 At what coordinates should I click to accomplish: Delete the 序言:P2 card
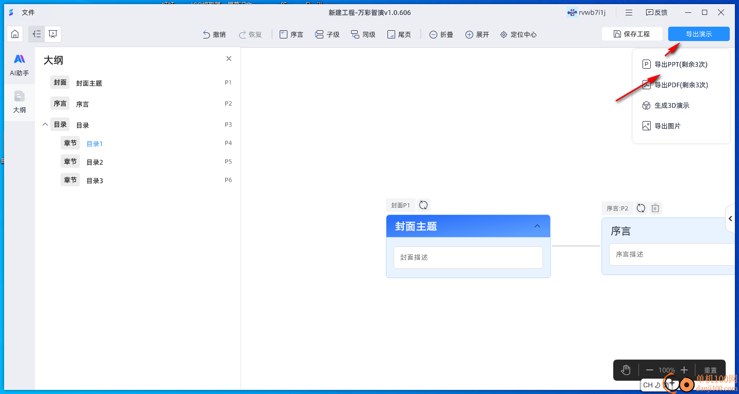click(655, 208)
